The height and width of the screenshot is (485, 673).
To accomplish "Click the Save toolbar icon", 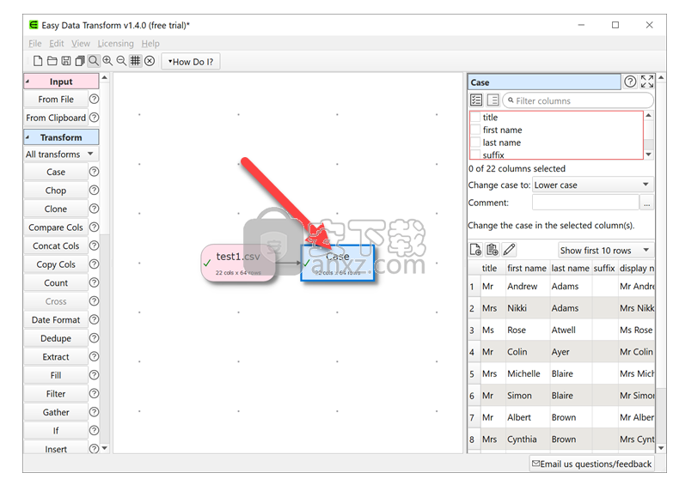I will [x=66, y=61].
